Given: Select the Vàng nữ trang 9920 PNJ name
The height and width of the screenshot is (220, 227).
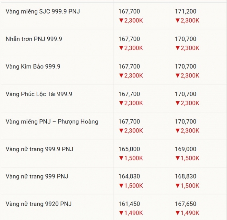Looking at the screenshot, I should point(39,204).
